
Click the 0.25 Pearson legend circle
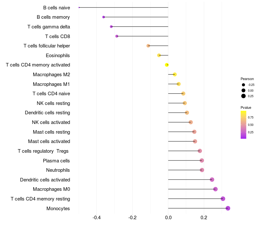pyautogui.click(x=243, y=96)
